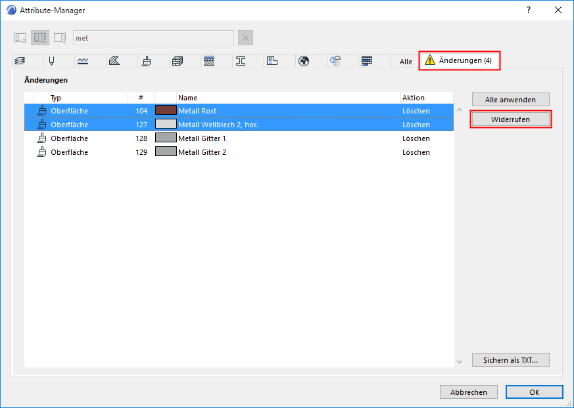Click the number 129 cell
This screenshot has width=574, height=408.
(141, 152)
